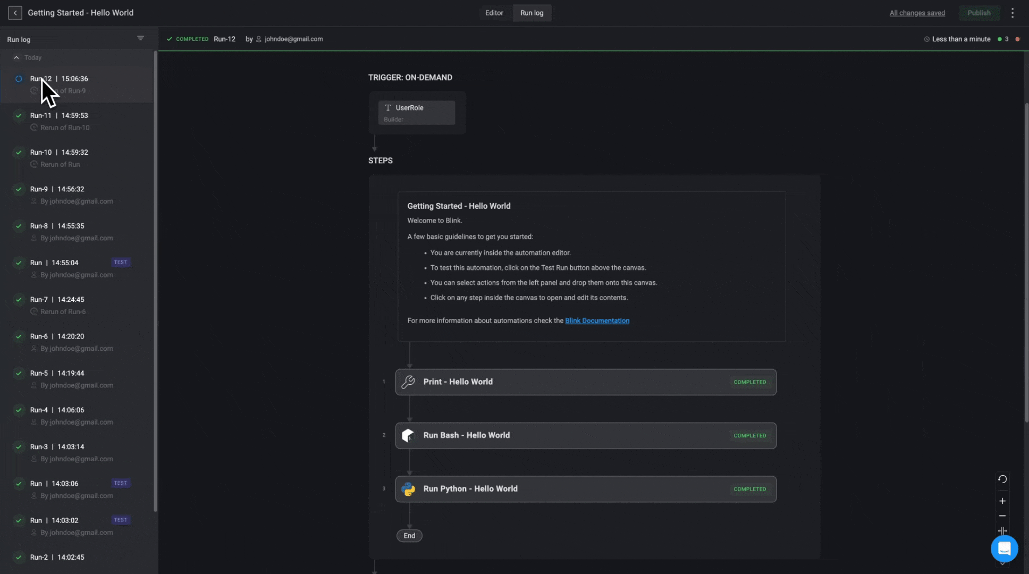Click the Python step icon in step 3
1029x574 pixels.
408,488
